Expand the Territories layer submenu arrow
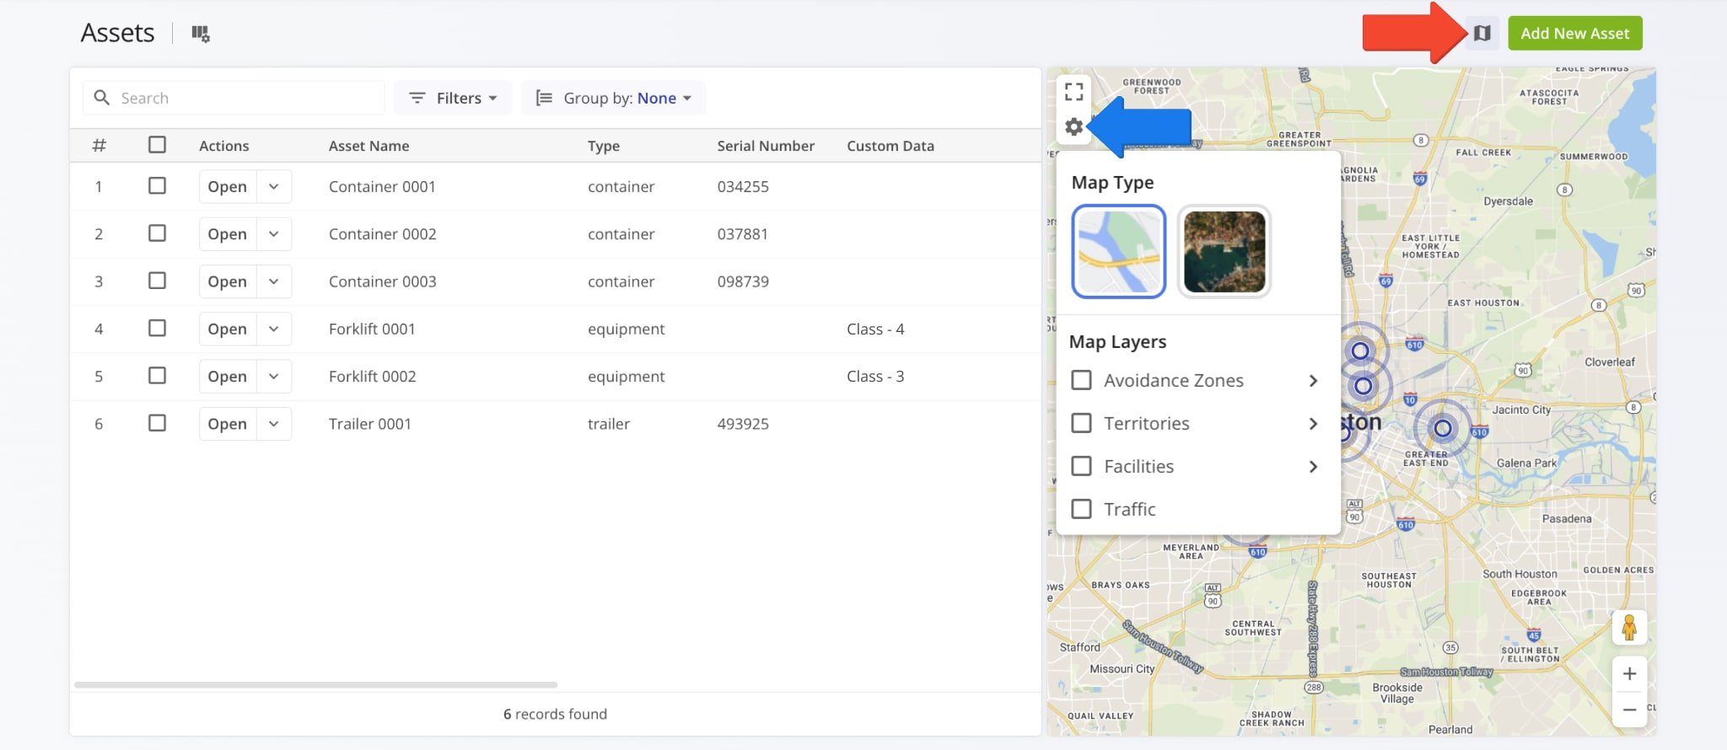The height and width of the screenshot is (750, 1727). [x=1312, y=424]
